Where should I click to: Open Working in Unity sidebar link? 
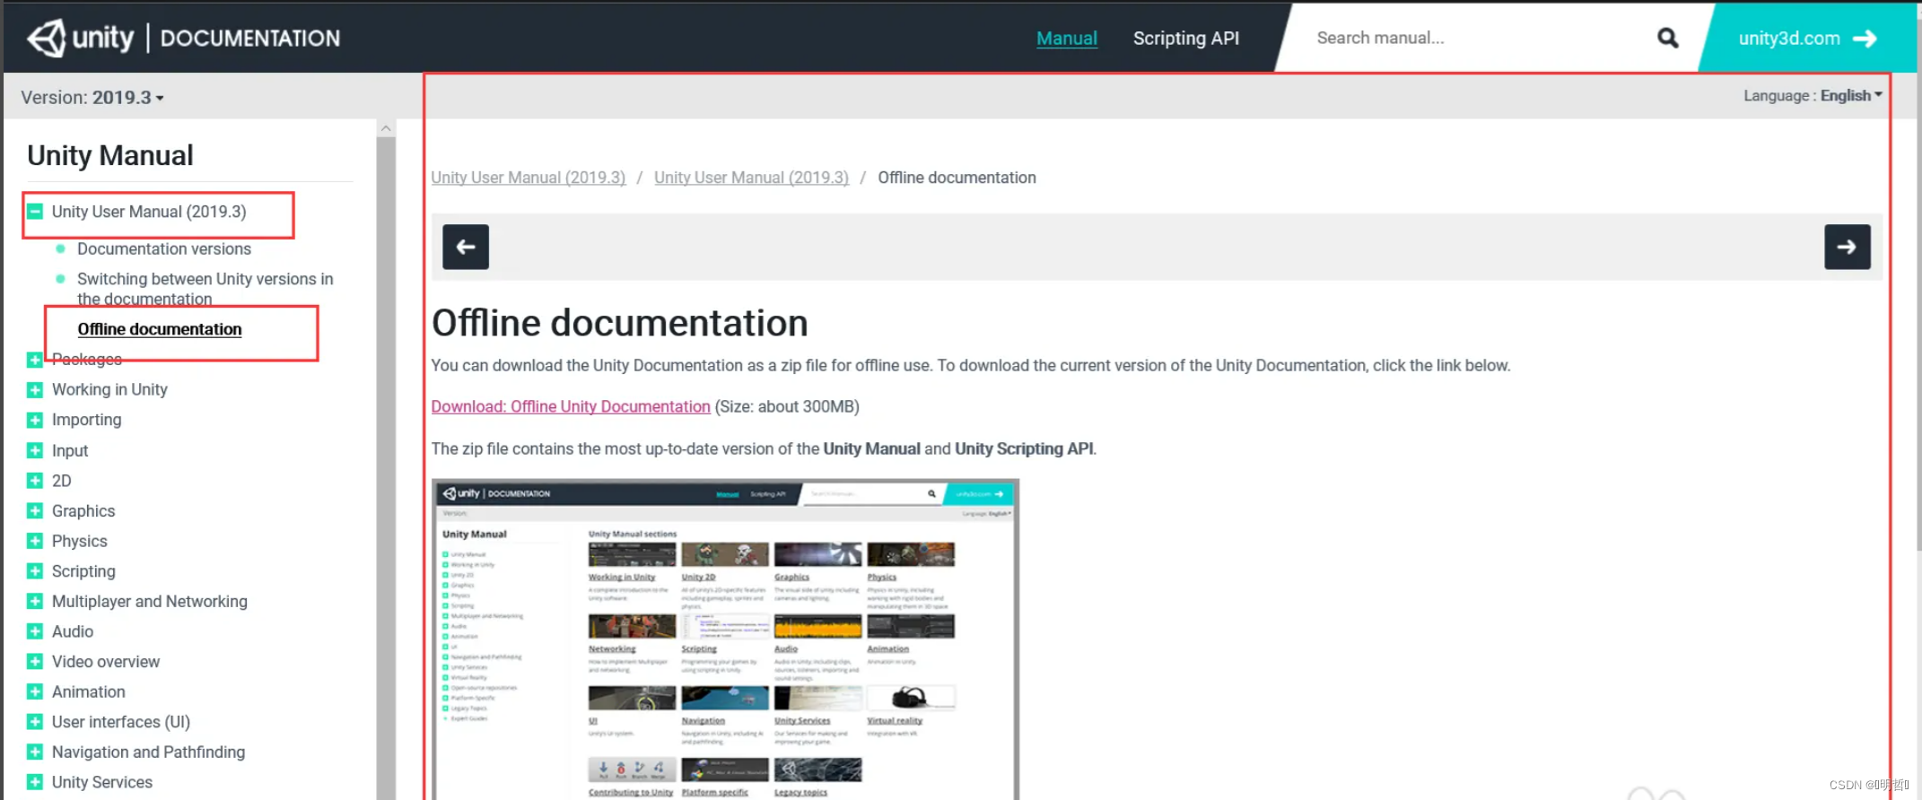point(109,389)
